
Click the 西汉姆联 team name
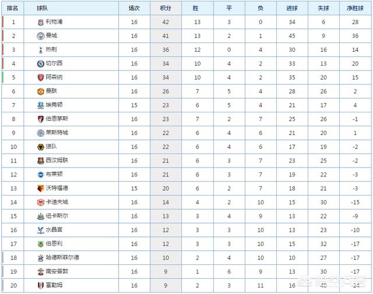[57, 161]
